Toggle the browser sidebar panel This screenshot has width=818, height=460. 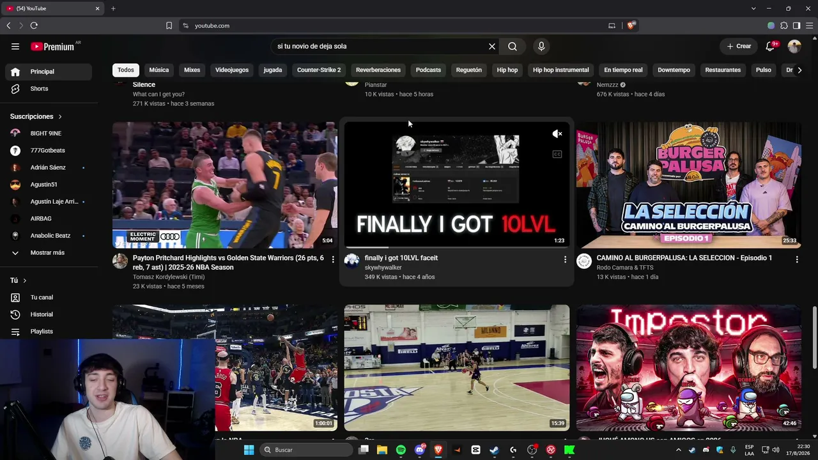(796, 26)
